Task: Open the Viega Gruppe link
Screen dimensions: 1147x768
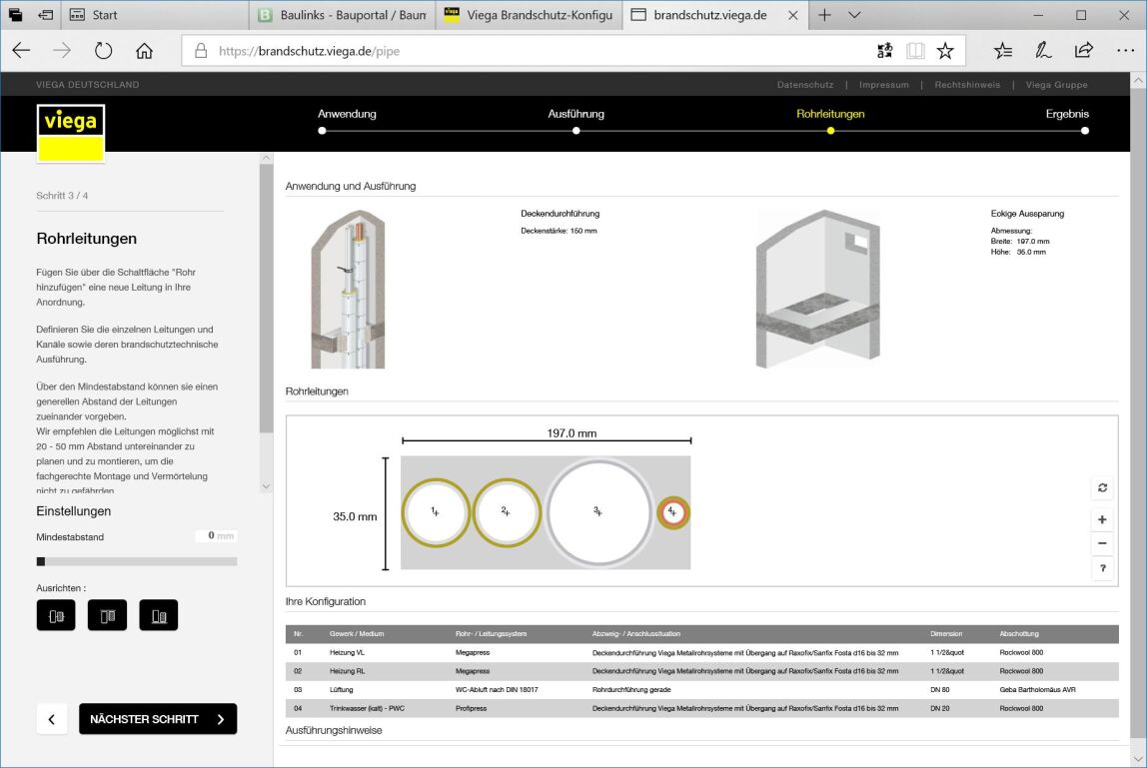Action: click(x=1056, y=85)
